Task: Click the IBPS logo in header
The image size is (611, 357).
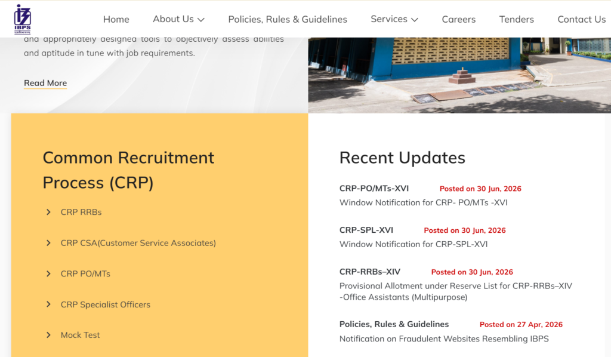Action: [x=22, y=20]
